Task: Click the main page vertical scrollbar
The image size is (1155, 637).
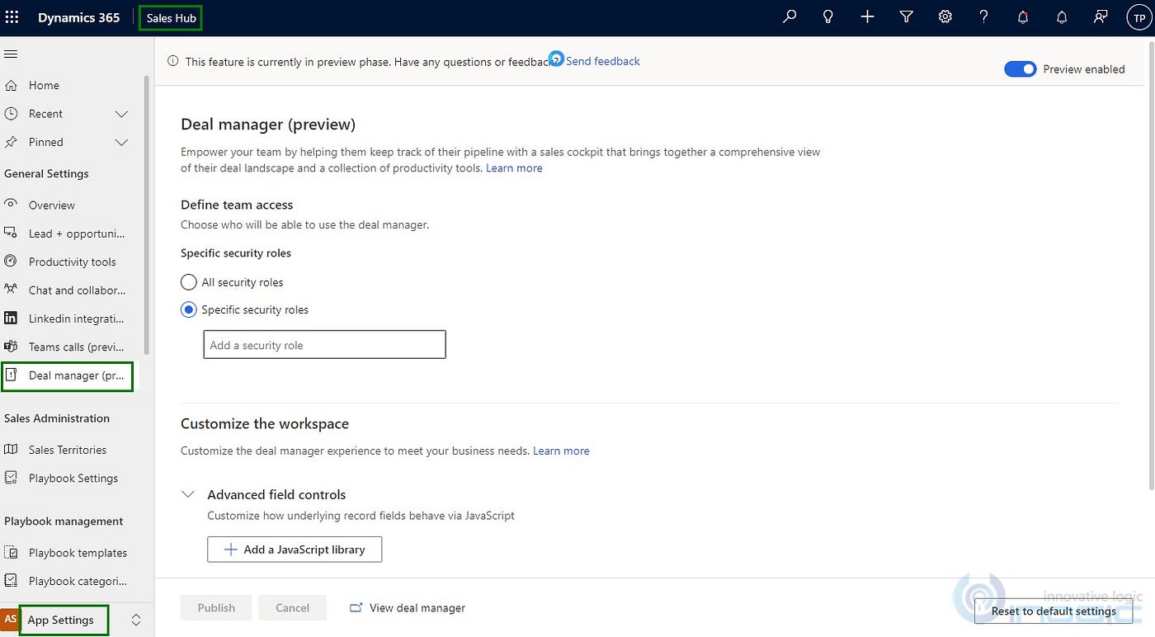Action: point(1152,264)
